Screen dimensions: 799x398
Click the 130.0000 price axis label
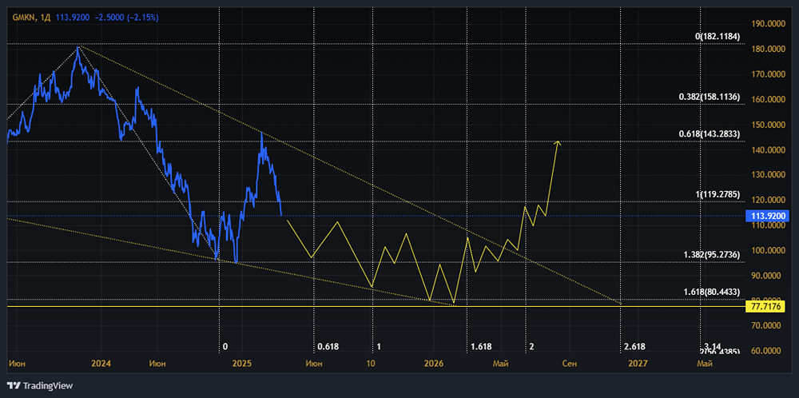pos(769,175)
